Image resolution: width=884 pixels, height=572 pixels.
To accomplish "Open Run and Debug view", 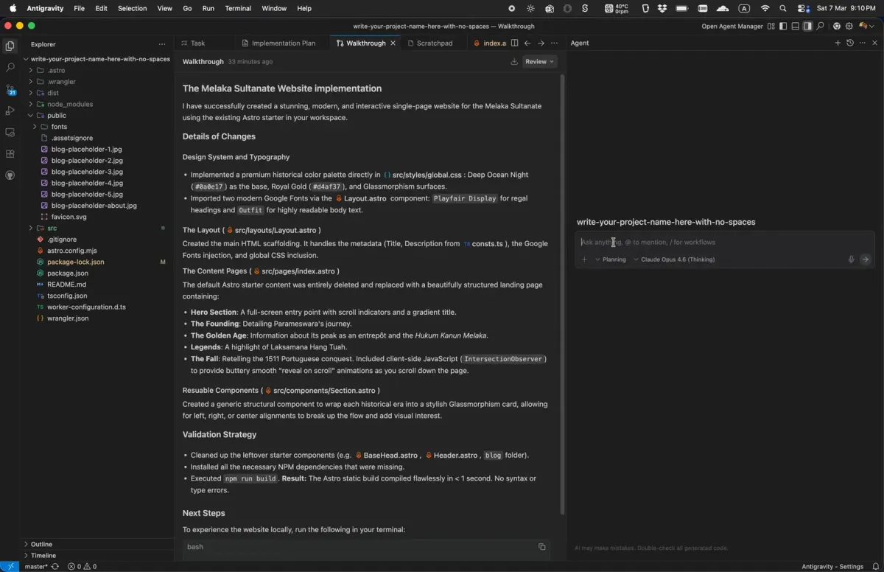I will pos(10,111).
